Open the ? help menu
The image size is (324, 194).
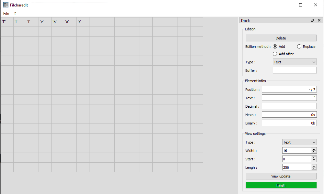(x=15, y=13)
